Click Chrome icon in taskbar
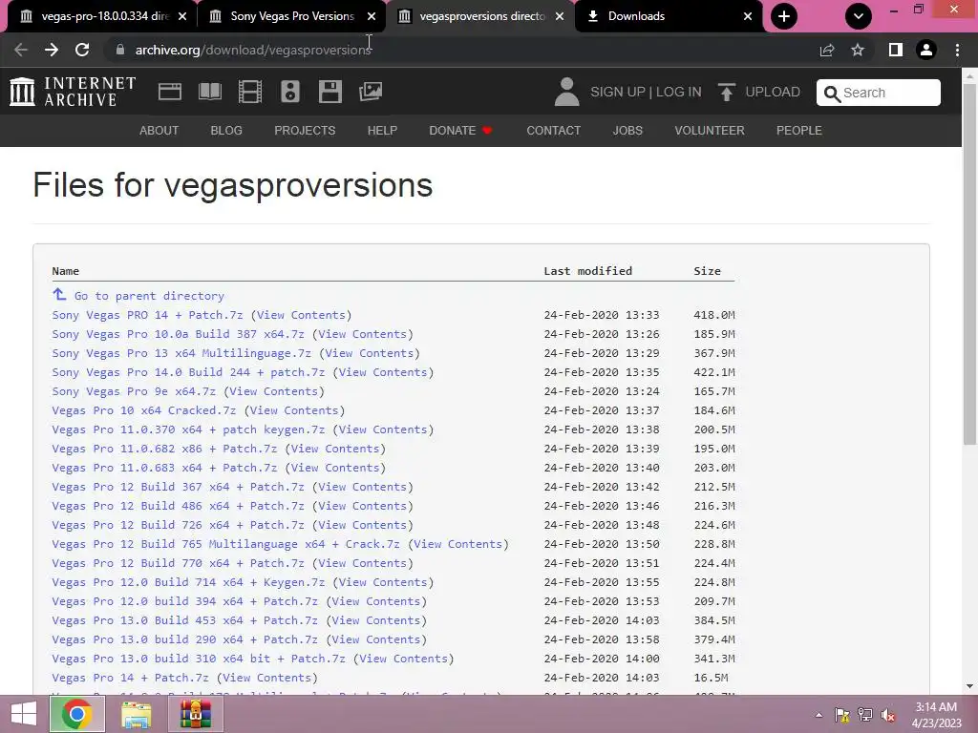This screenshot has width=978, height=733. (77, 714)
